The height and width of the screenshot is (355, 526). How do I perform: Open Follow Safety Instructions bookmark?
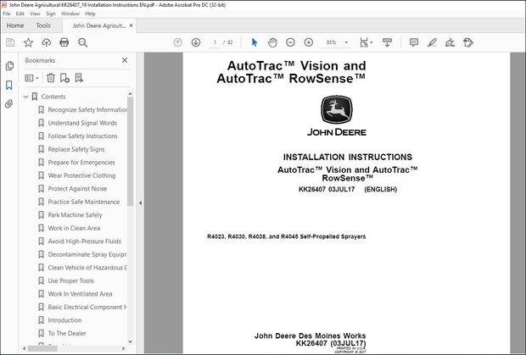coord(82,136)
